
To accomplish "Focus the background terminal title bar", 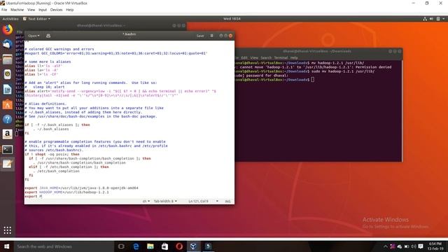I will click(x=101, y=26).
